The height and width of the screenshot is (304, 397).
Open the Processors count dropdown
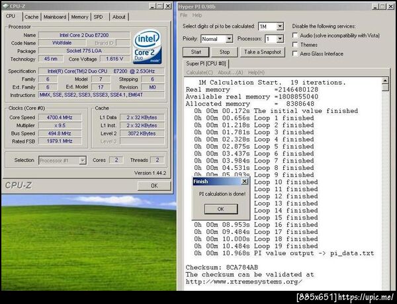pos(280,39)
